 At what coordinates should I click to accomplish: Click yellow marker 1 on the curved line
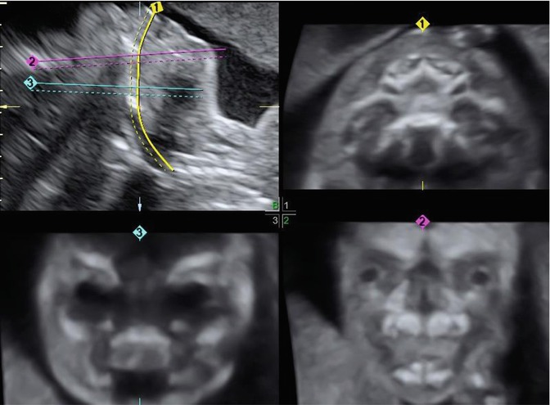point(157,7)
